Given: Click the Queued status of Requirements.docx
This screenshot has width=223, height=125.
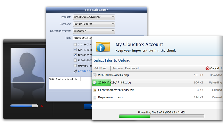Looking at the screenshot, I should (x=217, y=98).
